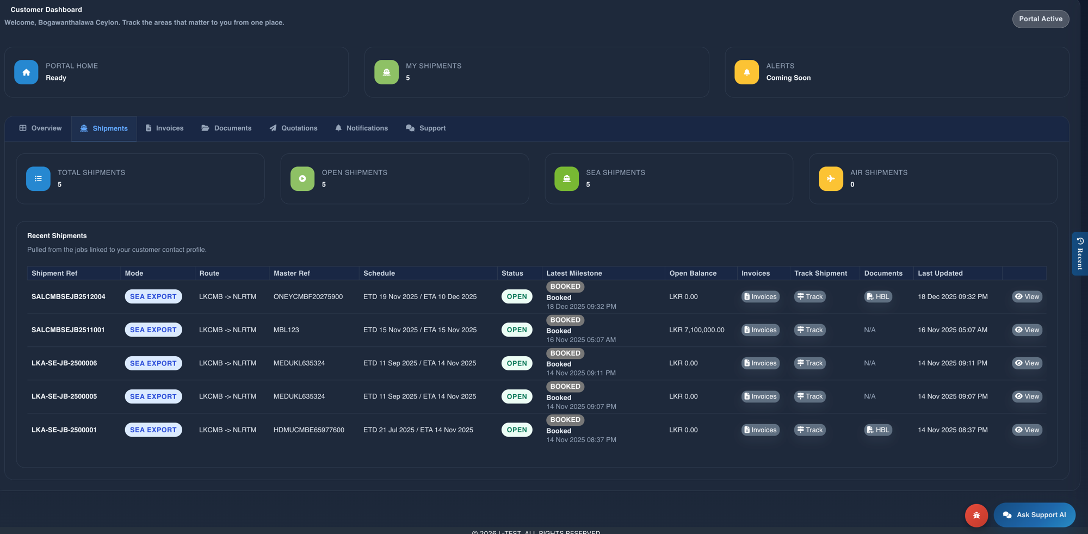This screenshot has height=534, width=1088.
Task: Track shipment LKA-SE-JB-2500005
Action: pyautogui.click(x=810, y=396)
